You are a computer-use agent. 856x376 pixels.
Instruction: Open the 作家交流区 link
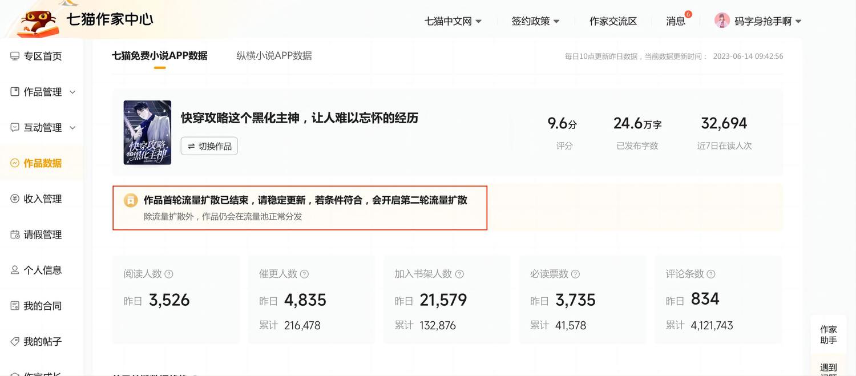(x=613, y=21)
